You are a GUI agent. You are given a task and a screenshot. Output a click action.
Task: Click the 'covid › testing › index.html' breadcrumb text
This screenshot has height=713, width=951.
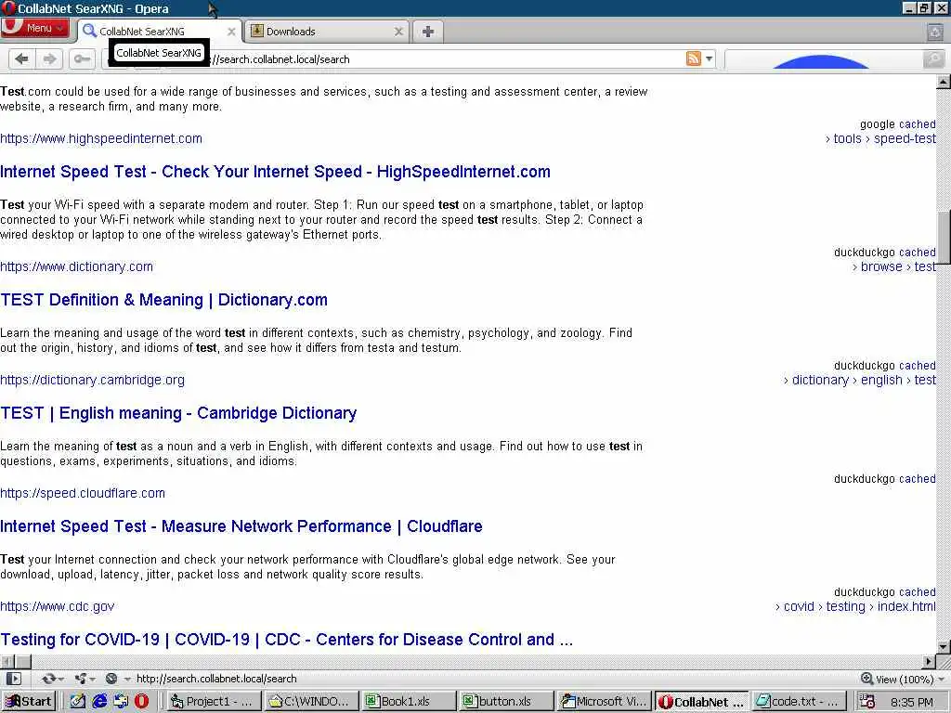[855, 607]
